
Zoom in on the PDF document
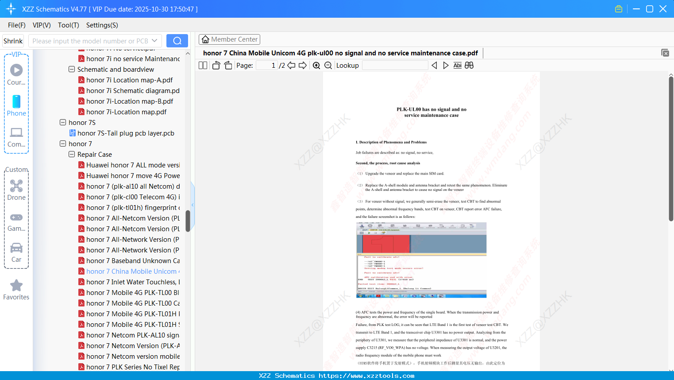pyautogui.click(x=316, y=66)
